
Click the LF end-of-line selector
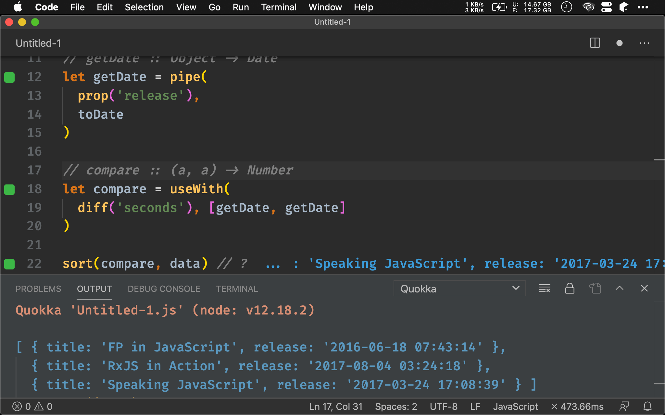coord(475,407)
